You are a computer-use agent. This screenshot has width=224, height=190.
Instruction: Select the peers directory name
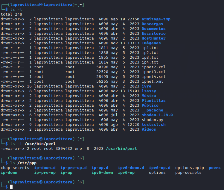[x=214, y=168]
